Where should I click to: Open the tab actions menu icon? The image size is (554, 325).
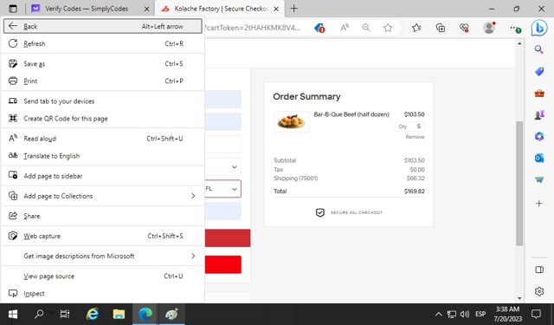coord(13,9)
